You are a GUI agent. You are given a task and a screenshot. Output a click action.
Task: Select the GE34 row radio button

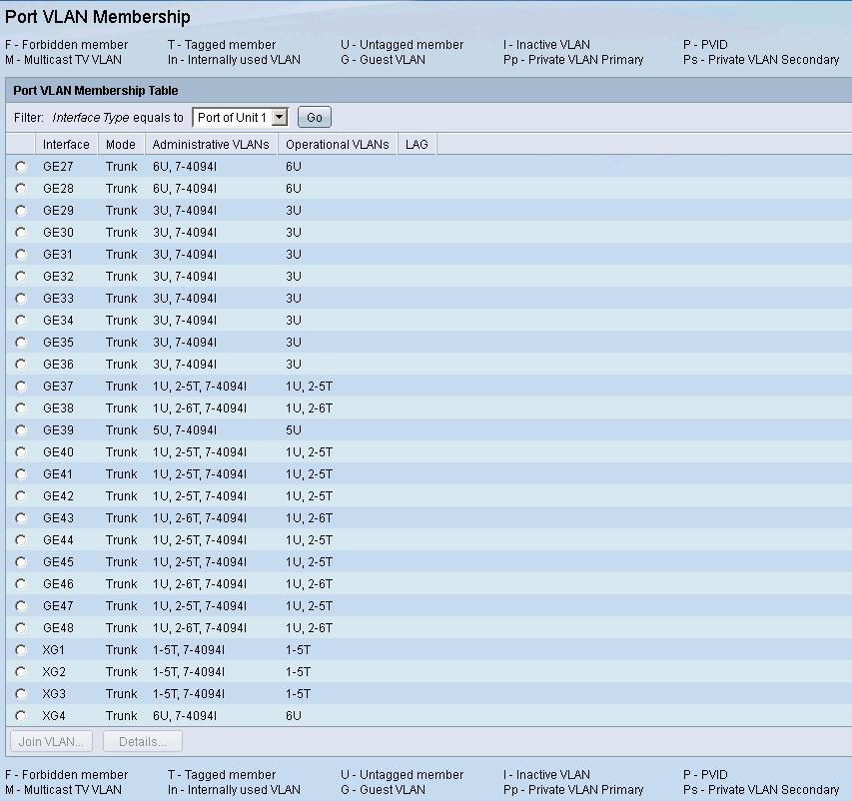point(21,321)
